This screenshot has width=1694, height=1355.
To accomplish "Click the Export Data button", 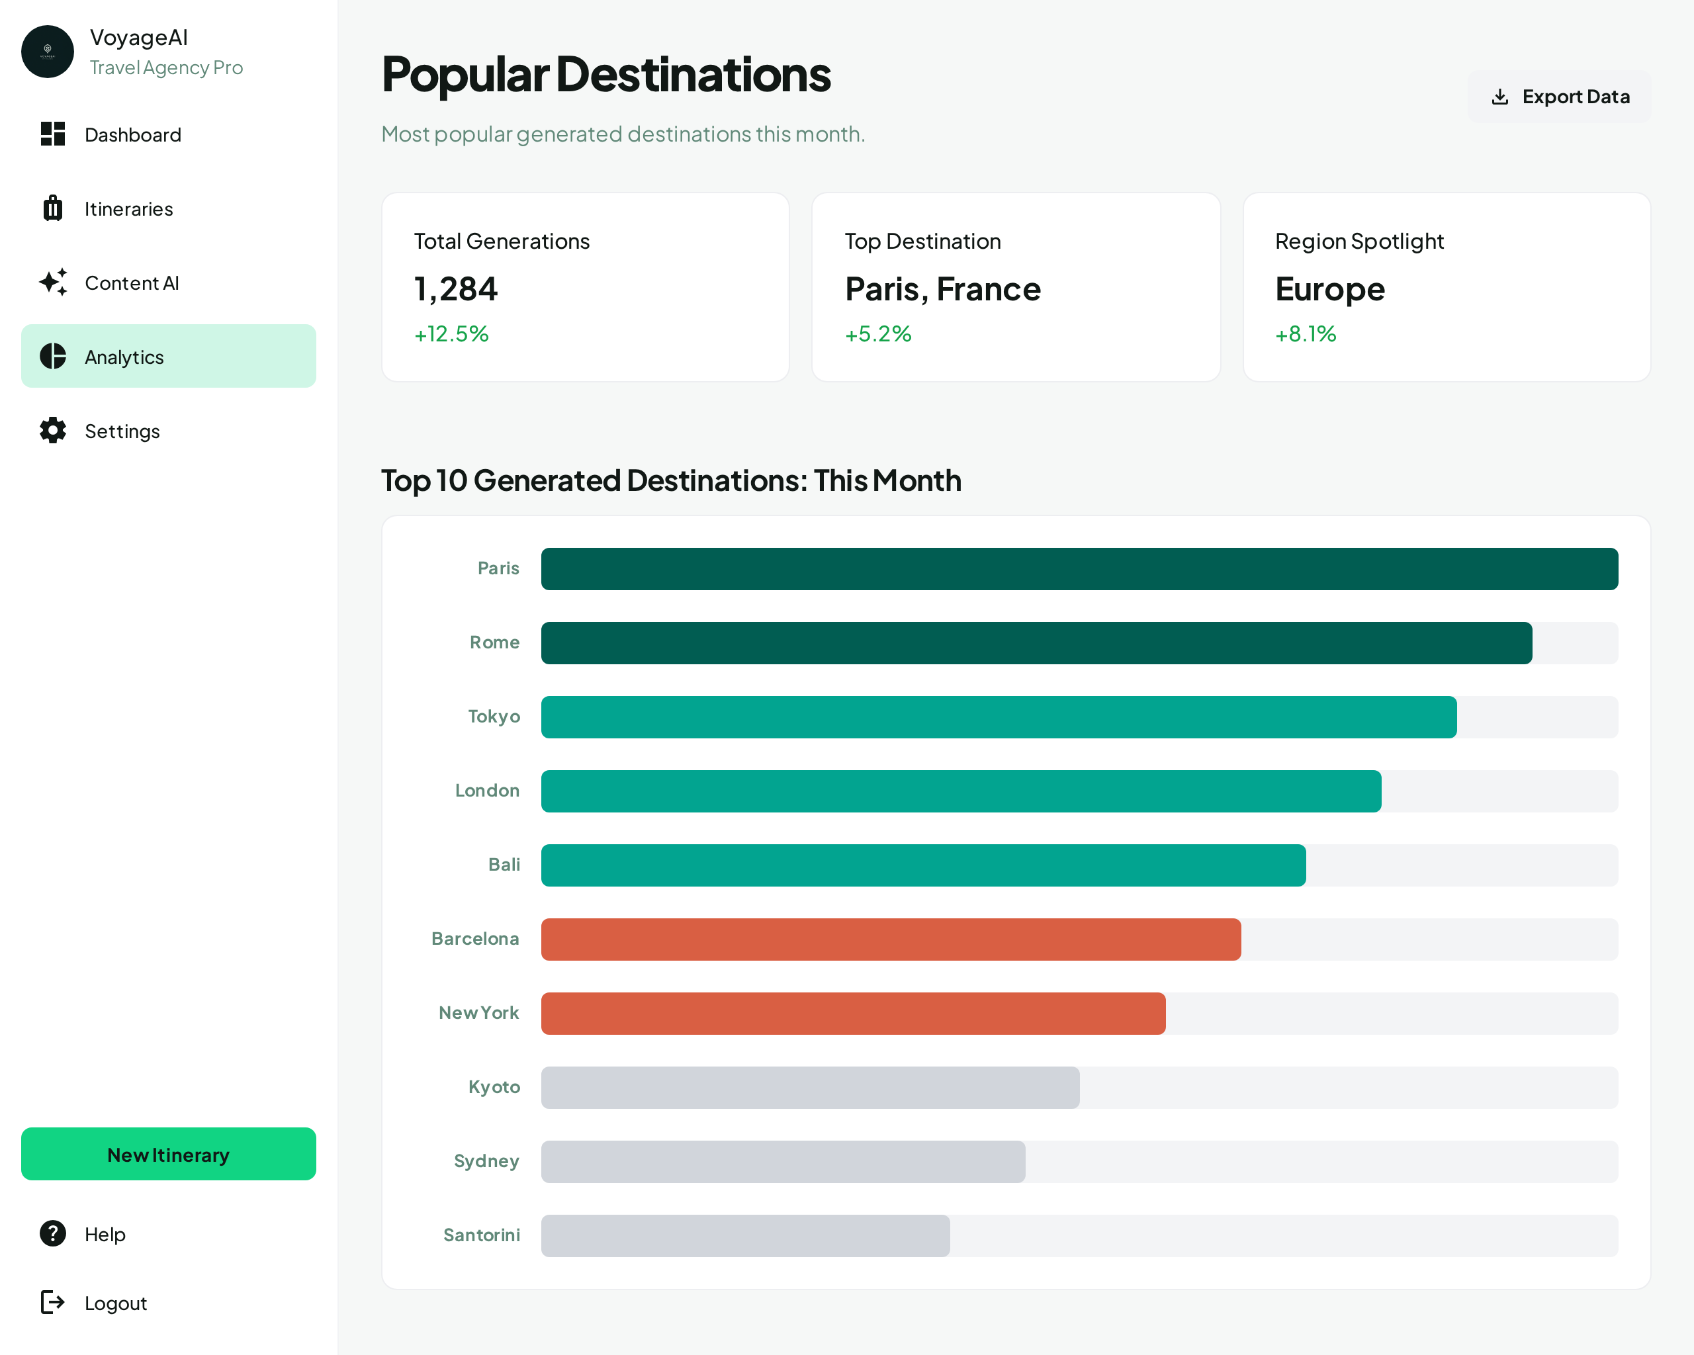I will tap(1560, 96).
